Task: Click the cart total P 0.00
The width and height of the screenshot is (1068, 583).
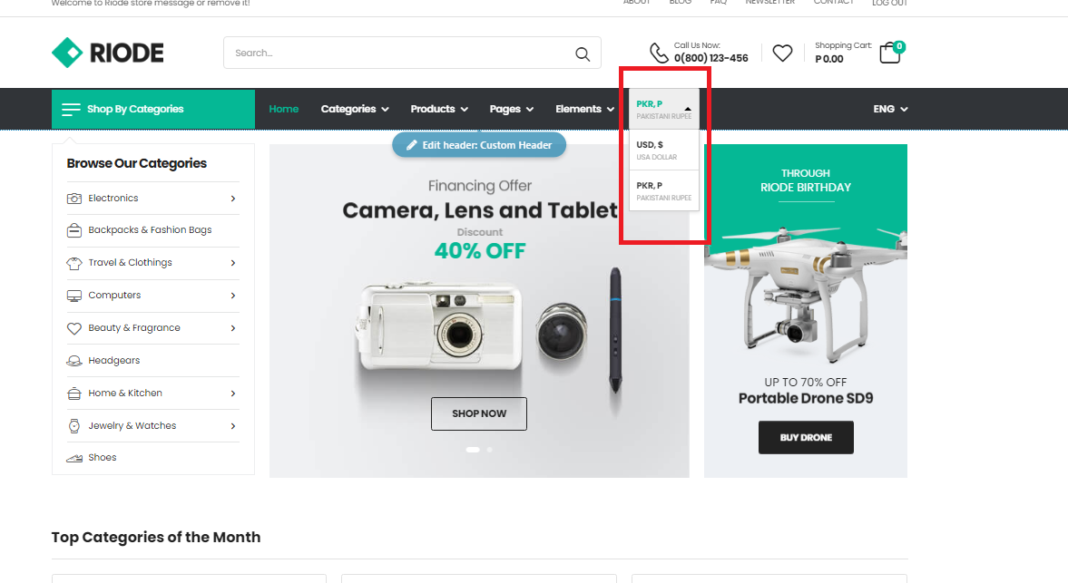Action: [829, 59]
